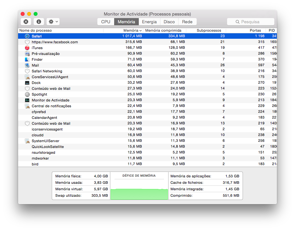Click Finder's 59,3 MB compressed memory cell
The width and height of the screenshot is (295, 230).
click(x=178, y=59)
